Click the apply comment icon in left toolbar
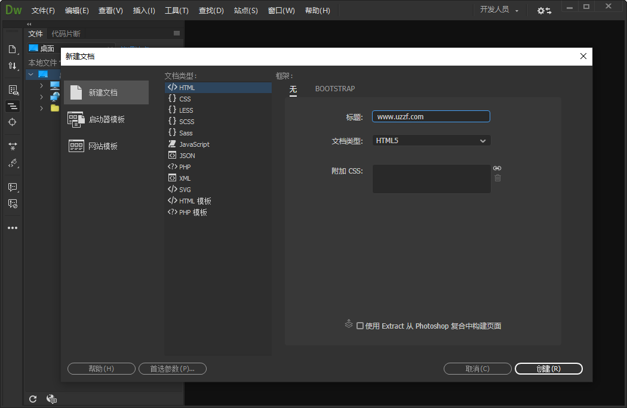627x408 pixels. pyautogui.click(x=13, y=187)
